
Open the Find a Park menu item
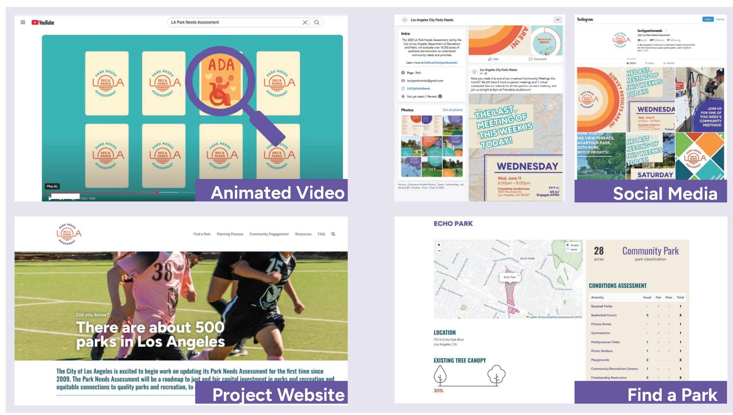click(x=202, y=234)
